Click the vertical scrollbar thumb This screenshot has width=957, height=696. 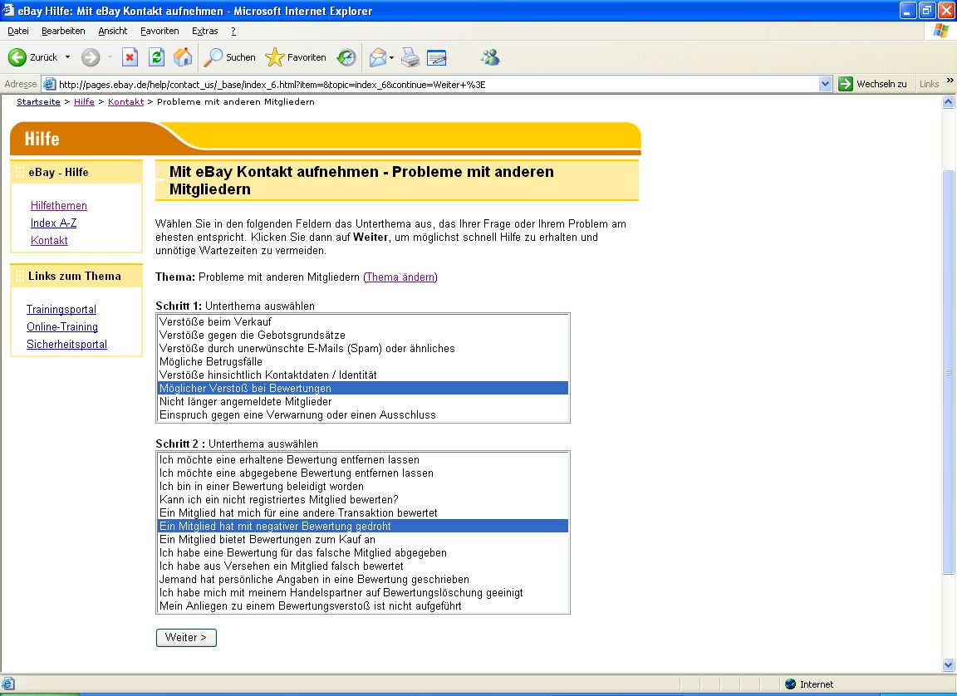(x=949, y=371)
